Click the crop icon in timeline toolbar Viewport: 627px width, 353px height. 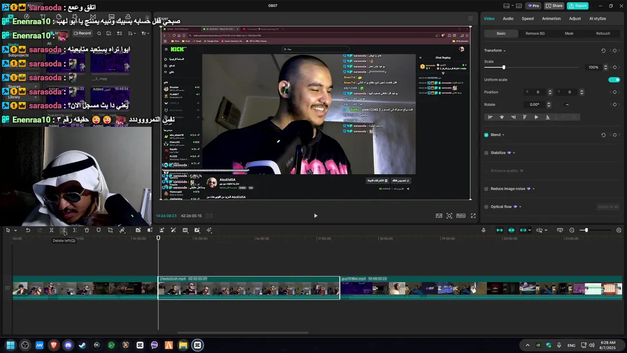tap(110, 230)
